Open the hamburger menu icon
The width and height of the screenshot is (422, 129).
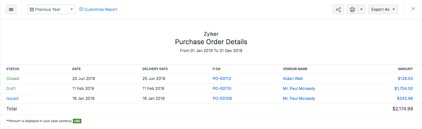[11, 9]
